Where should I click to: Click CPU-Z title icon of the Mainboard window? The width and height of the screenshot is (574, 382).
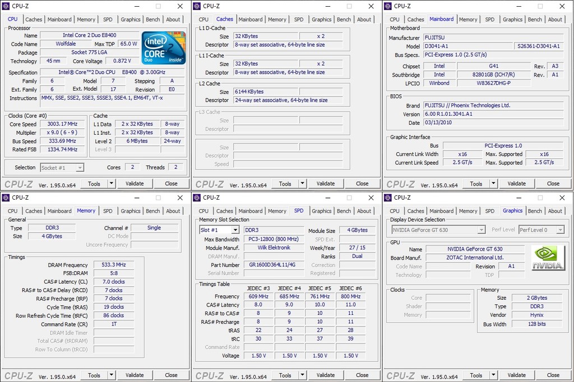pyautogui.click(x=388, y=6)
